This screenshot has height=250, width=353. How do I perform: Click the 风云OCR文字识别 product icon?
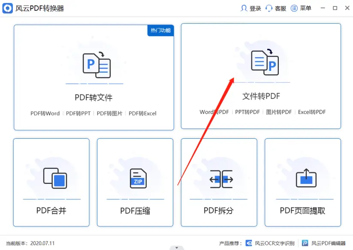pos(249,243)
